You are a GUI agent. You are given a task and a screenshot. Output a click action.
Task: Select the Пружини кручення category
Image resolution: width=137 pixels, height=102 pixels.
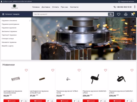(9, 28)
